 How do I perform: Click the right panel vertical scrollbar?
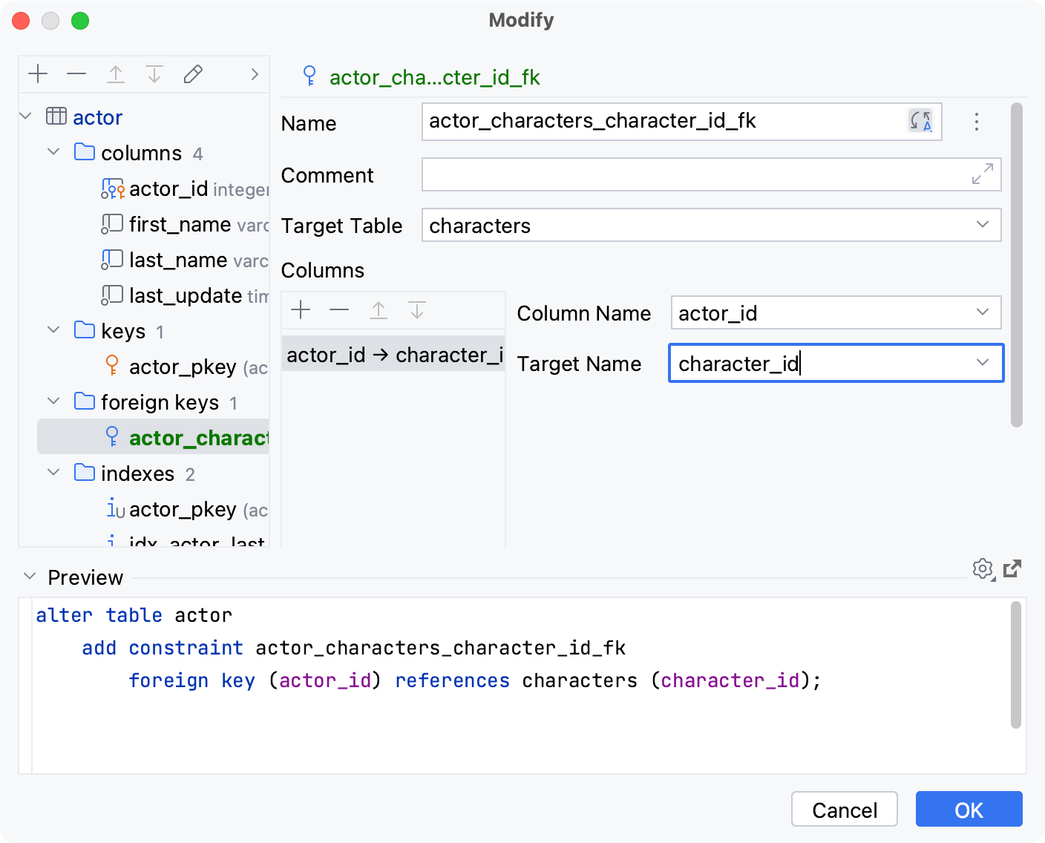[x=1017, y=265]
